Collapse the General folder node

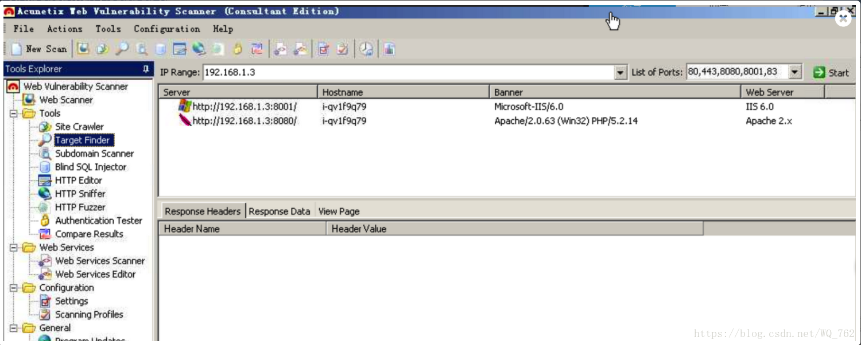click(14, 328)
